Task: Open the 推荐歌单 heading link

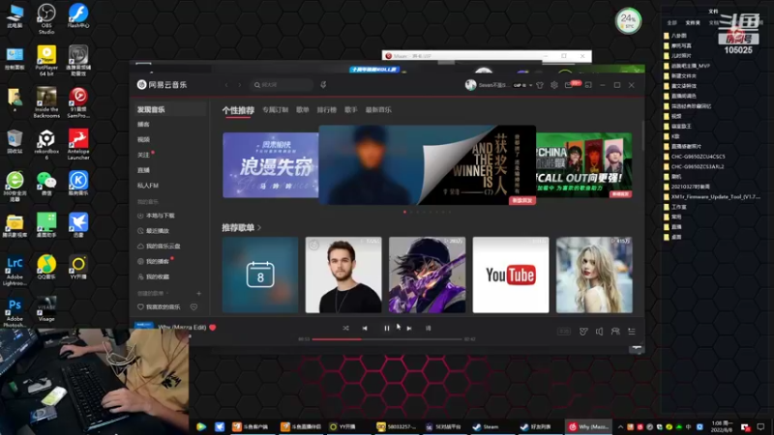Action: coord(241,228)
